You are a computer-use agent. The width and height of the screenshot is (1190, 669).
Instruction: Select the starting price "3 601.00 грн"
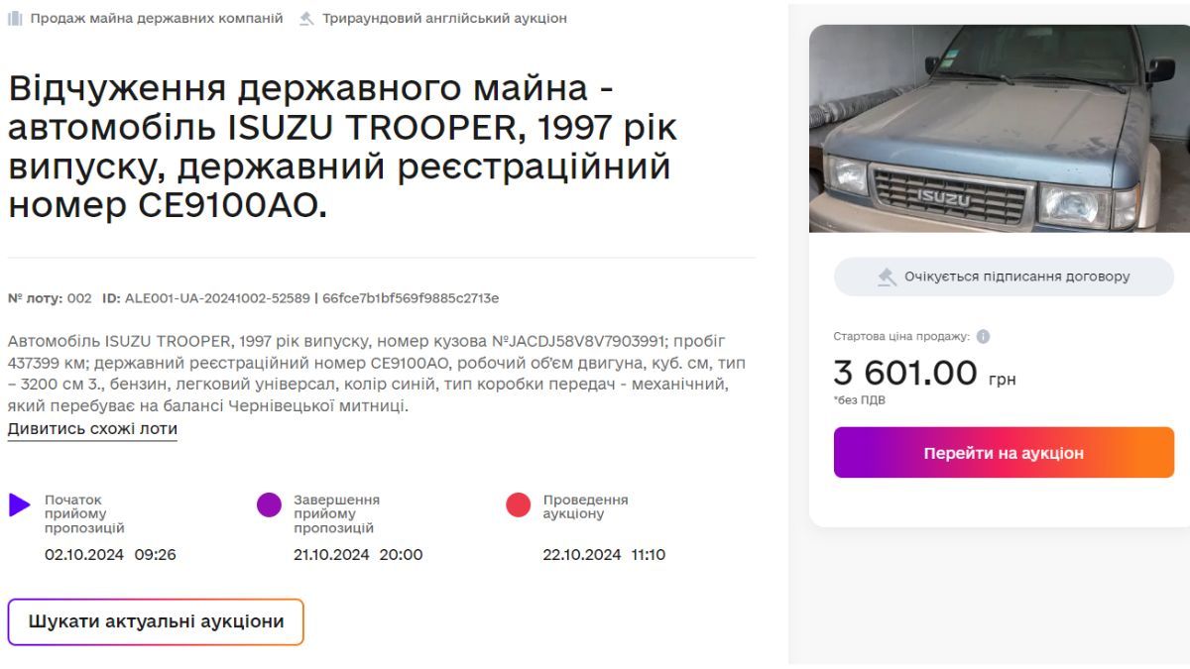(924, 374)
